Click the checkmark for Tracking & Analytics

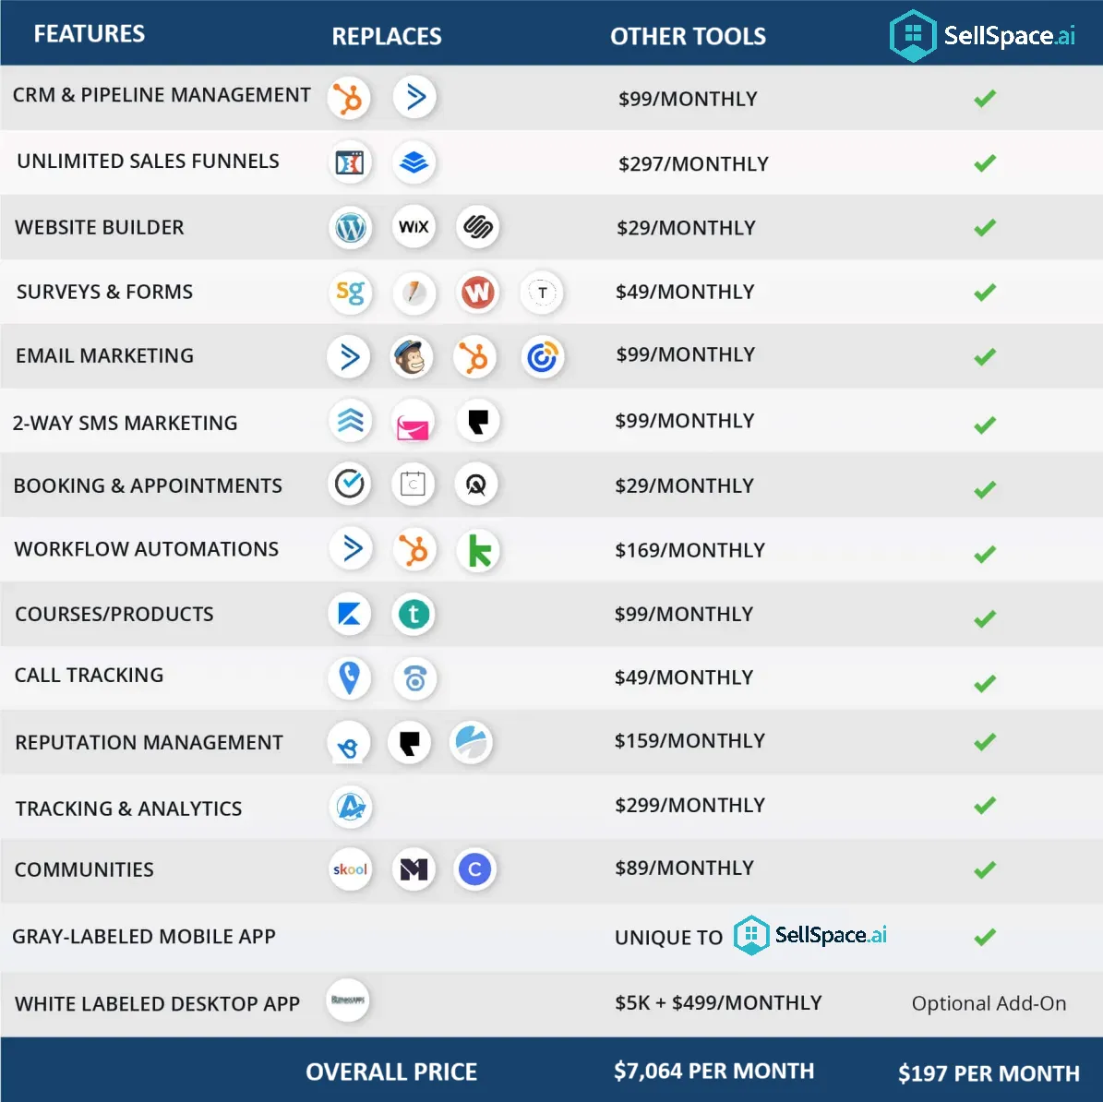pos(985,805)
